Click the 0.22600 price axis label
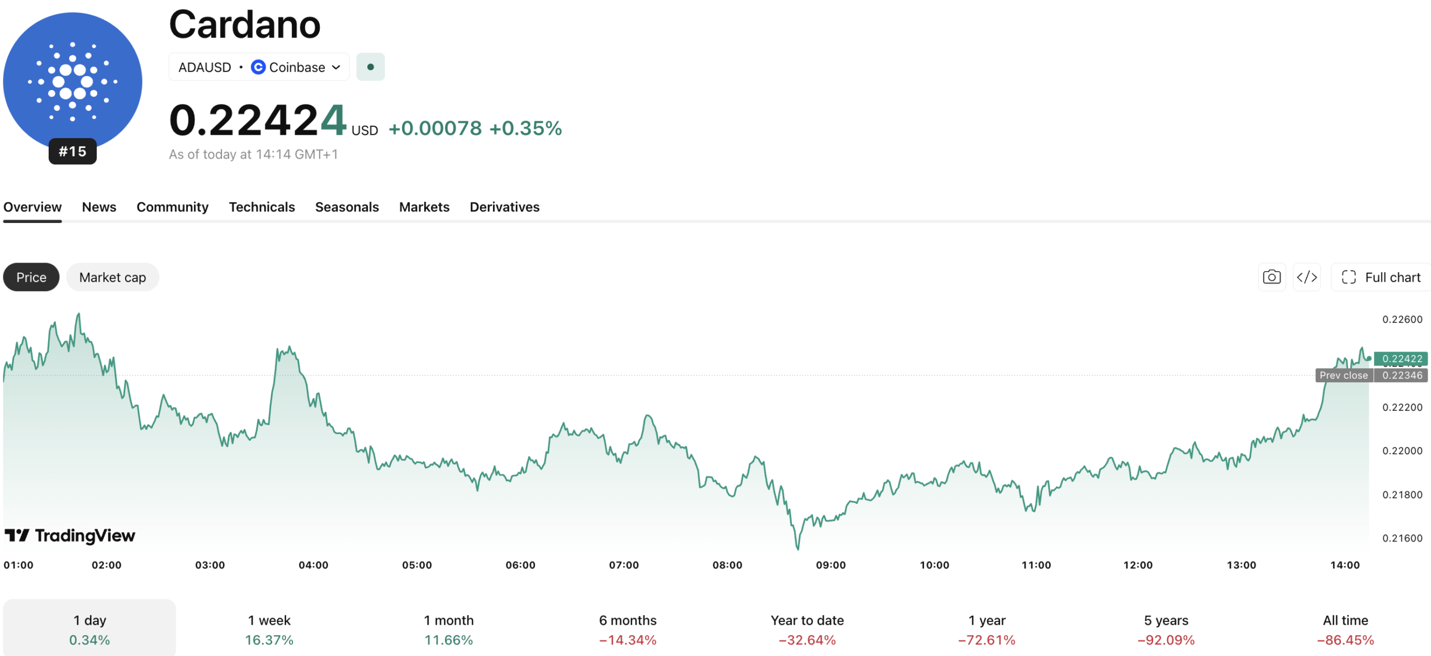Screen dimensions: 1431x656 coord(1402,320)
